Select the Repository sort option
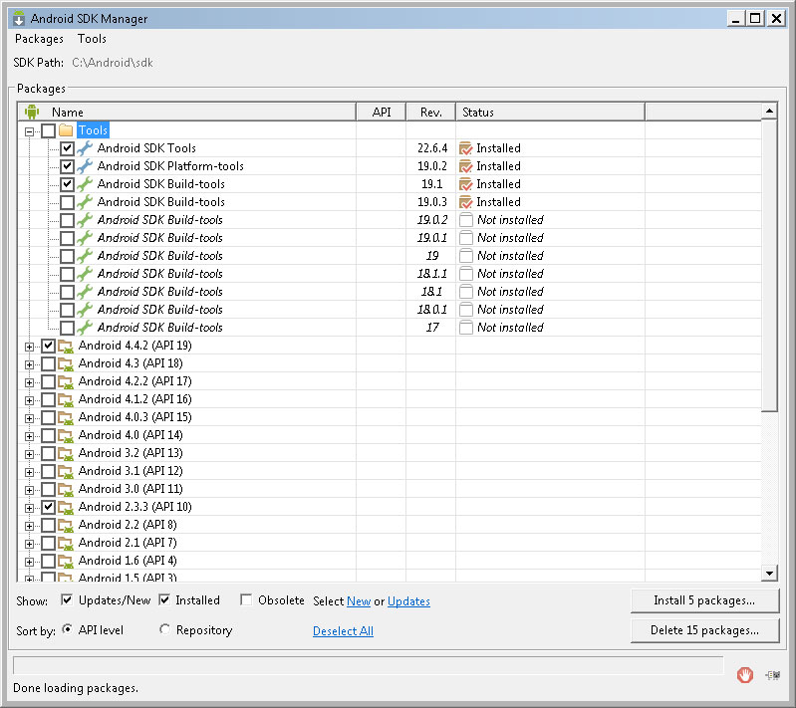 point(165,629)
